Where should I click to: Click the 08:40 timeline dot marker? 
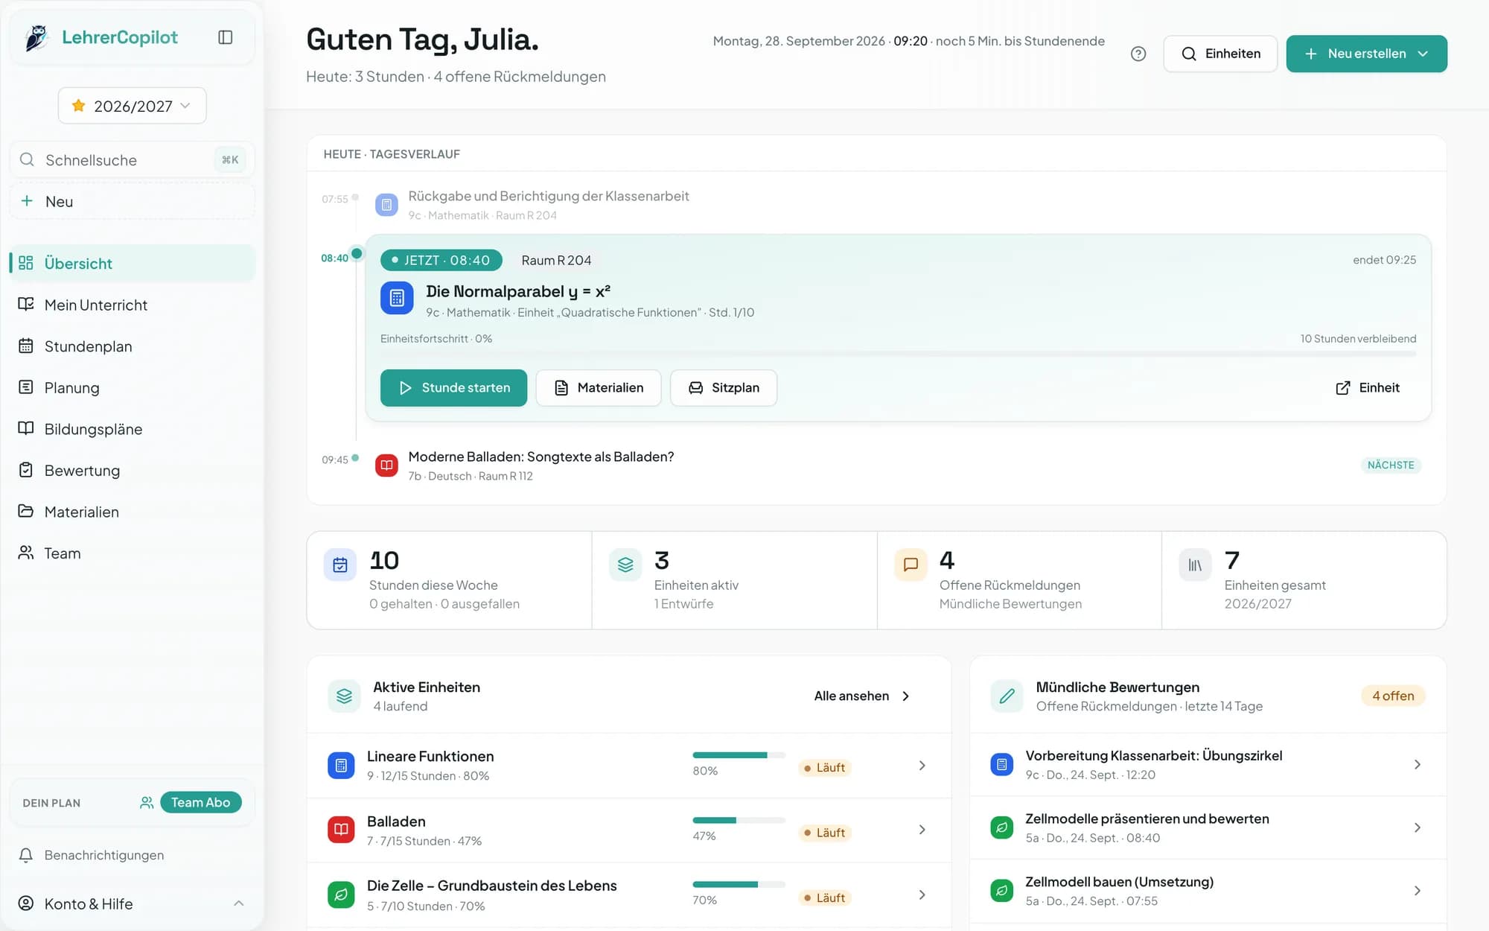[x=357, y=254]
